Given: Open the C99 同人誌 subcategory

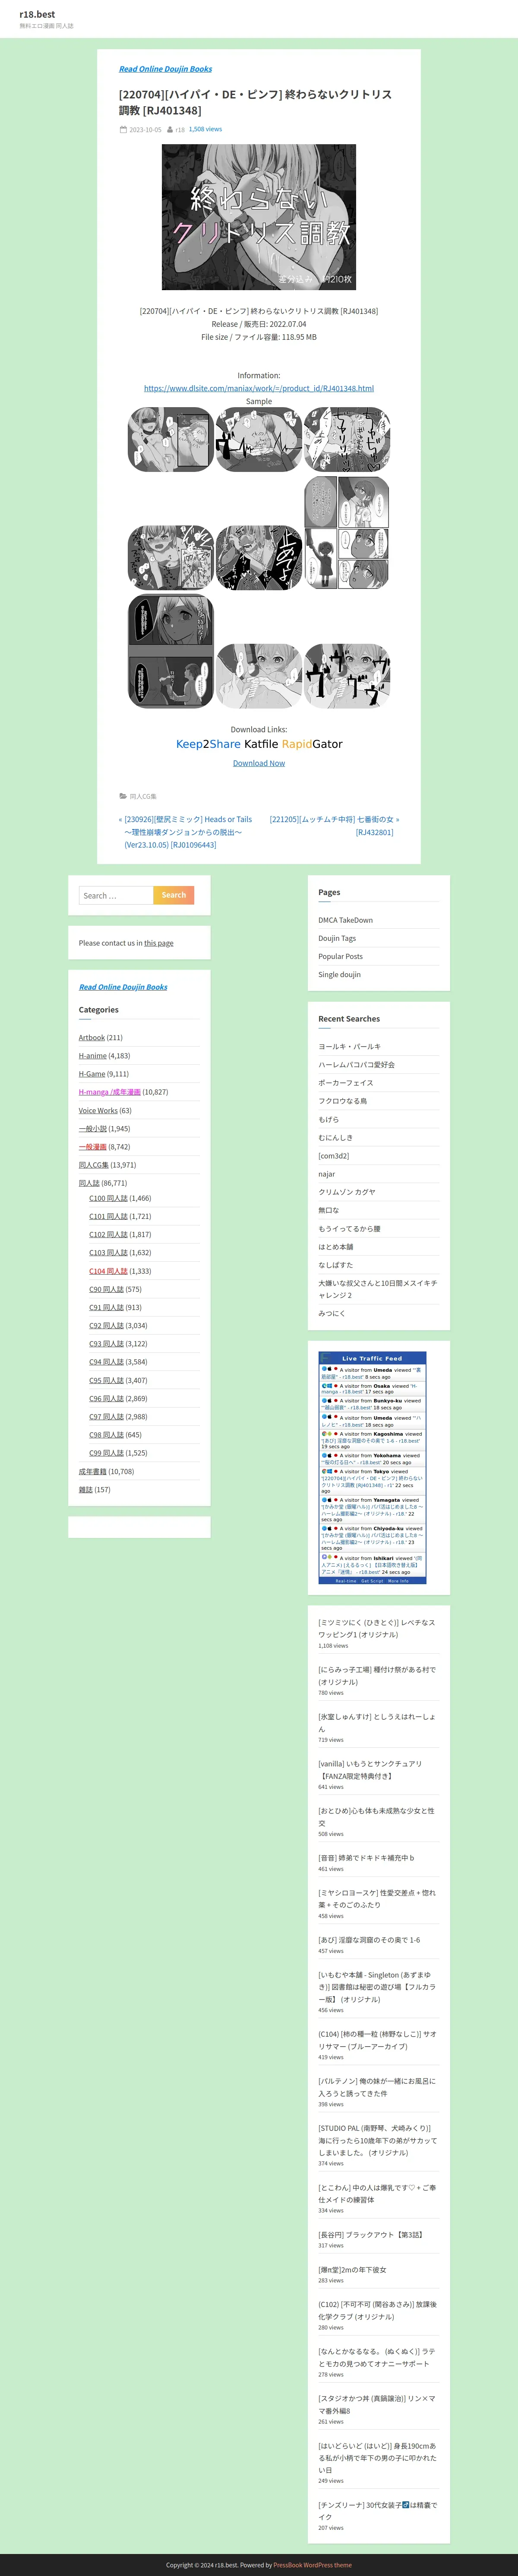Looking at the screenshot, I should pos(106,1453).
